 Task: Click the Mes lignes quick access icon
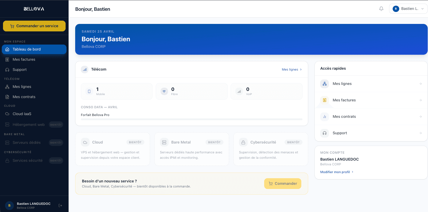point(324,84)
